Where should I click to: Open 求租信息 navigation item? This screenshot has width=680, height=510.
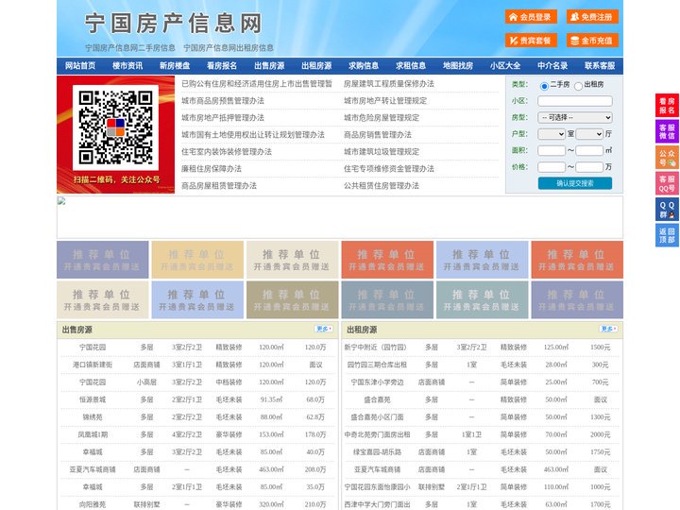point(411,66)
